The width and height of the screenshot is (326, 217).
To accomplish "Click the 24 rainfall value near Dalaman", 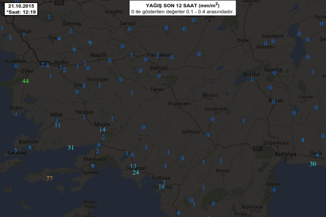I will coord(136,172).
